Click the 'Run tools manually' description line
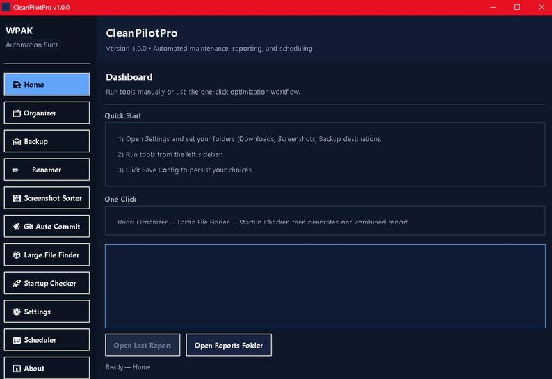This screenshot has width=552, height=379. pyautogui.click(x=203, y=92)
